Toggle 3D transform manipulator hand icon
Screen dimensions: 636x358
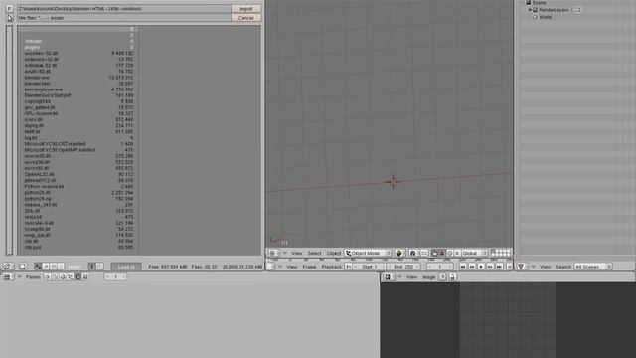coord(434,253)
